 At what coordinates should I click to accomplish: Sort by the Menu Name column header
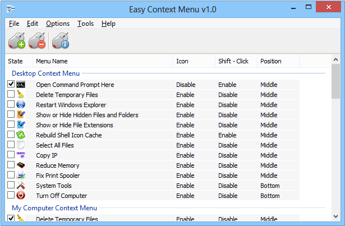click(x=103, y=61)
